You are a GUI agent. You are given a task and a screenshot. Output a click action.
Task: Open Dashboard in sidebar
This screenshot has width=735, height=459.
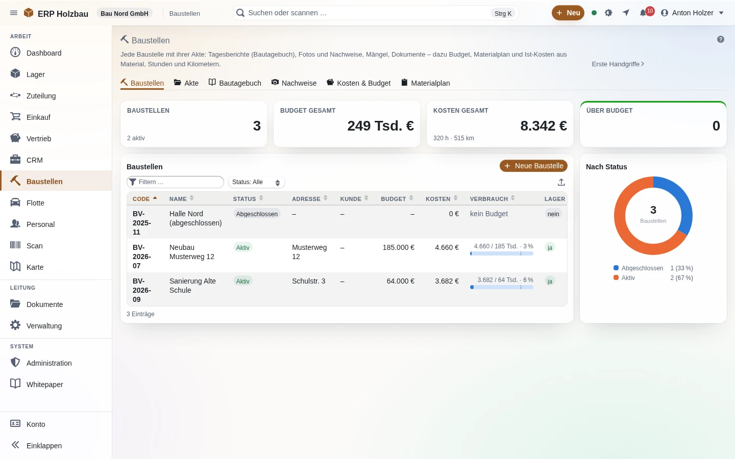(x=56, y=53)
